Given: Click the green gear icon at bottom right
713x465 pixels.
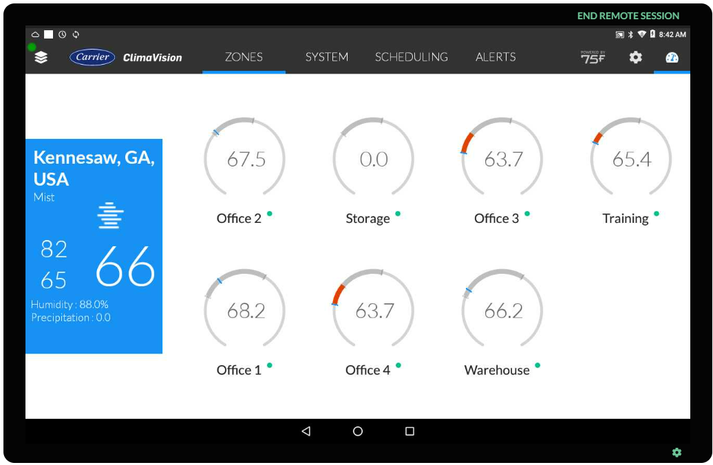Looking at the screenshot, I should pos(677,452).
